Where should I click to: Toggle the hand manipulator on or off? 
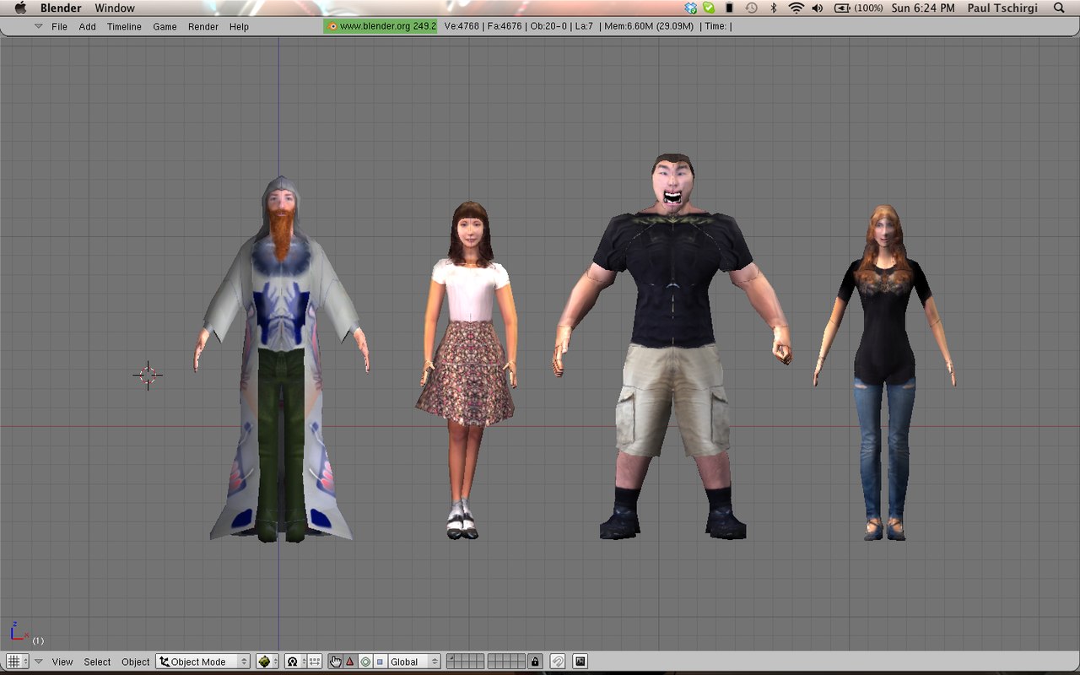(x=337, y=661)
